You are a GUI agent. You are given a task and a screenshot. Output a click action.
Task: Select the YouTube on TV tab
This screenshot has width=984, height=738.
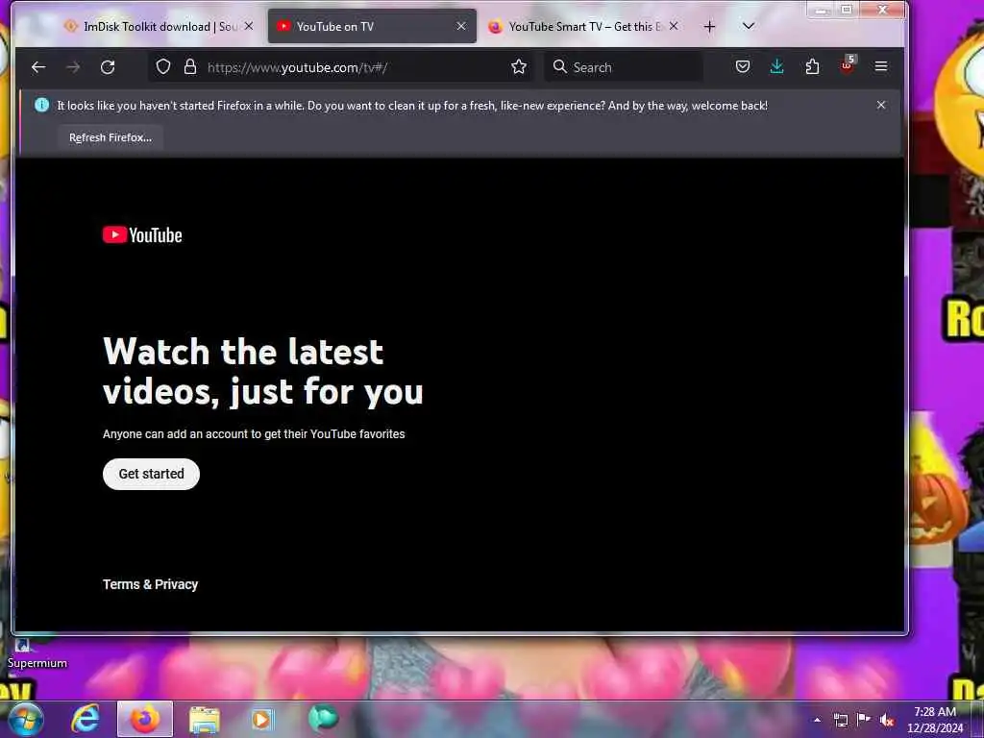tap(372, 26)
